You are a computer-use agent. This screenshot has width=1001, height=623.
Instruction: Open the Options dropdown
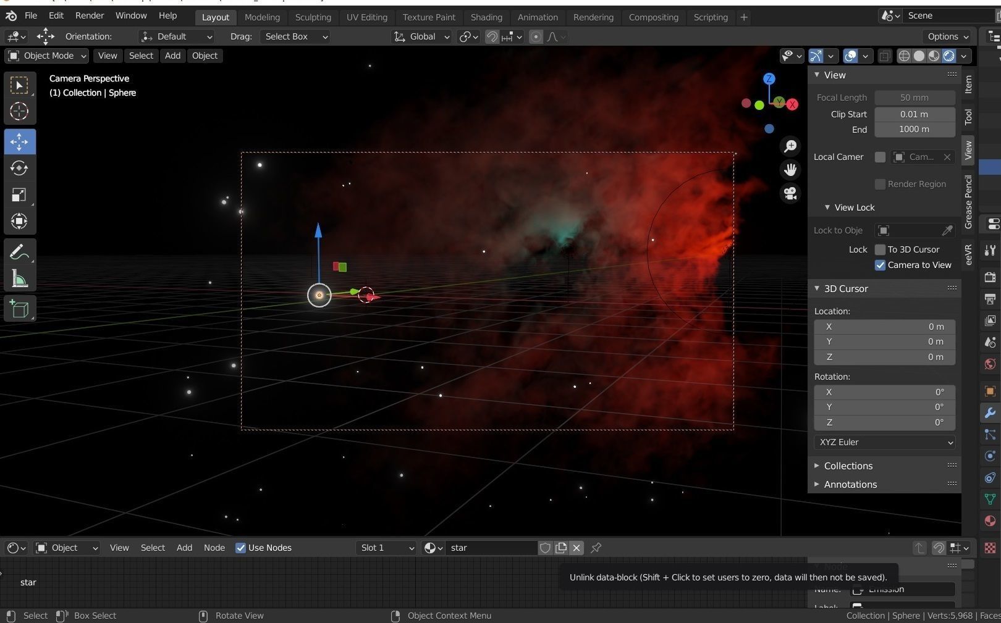pyautogui.click(x=948, y=37)
